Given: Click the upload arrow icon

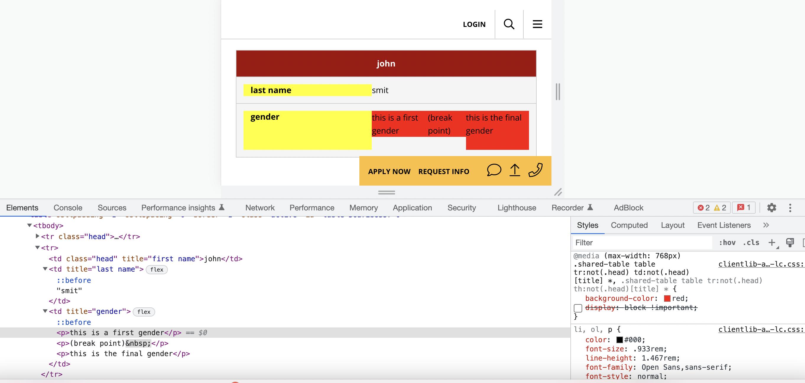Looking at the screenshot, I should click(515, 170).
